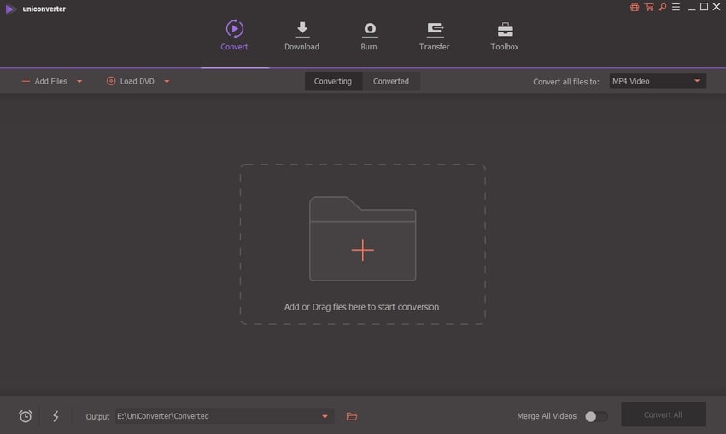Open the alarm clock scheduler icon
This screenshot has height=434, width=726.
(x=26, y=416)
